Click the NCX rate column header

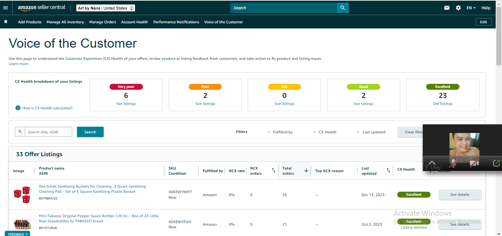237,171
